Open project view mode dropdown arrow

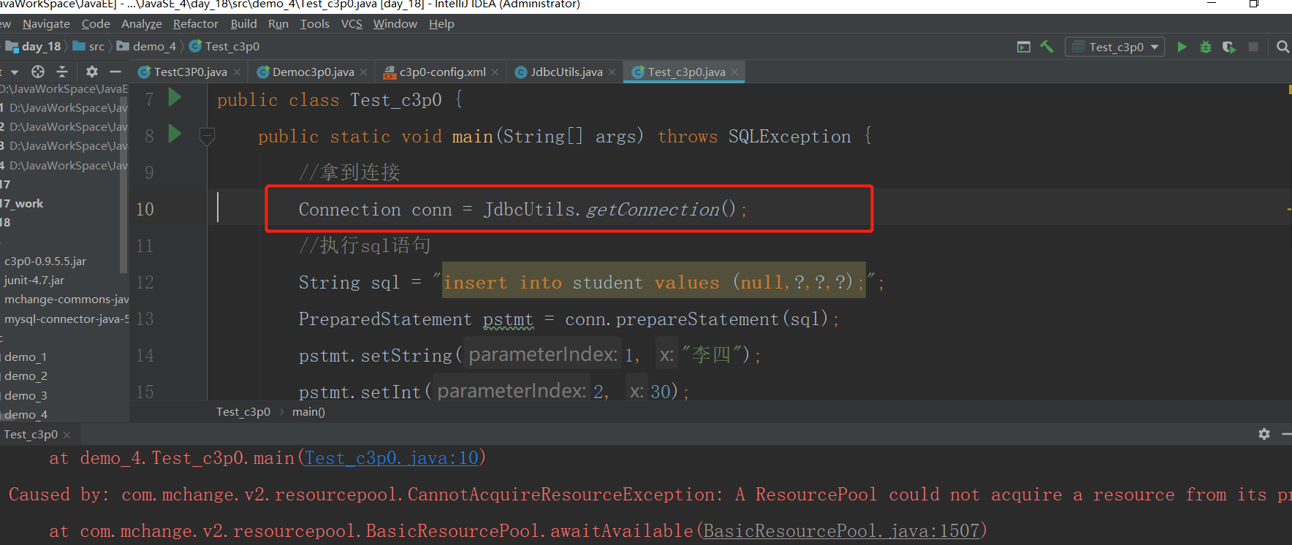(x=14, y=72)
